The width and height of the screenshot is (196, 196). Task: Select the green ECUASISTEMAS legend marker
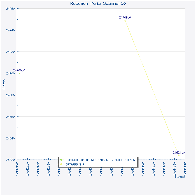(61, 160)
